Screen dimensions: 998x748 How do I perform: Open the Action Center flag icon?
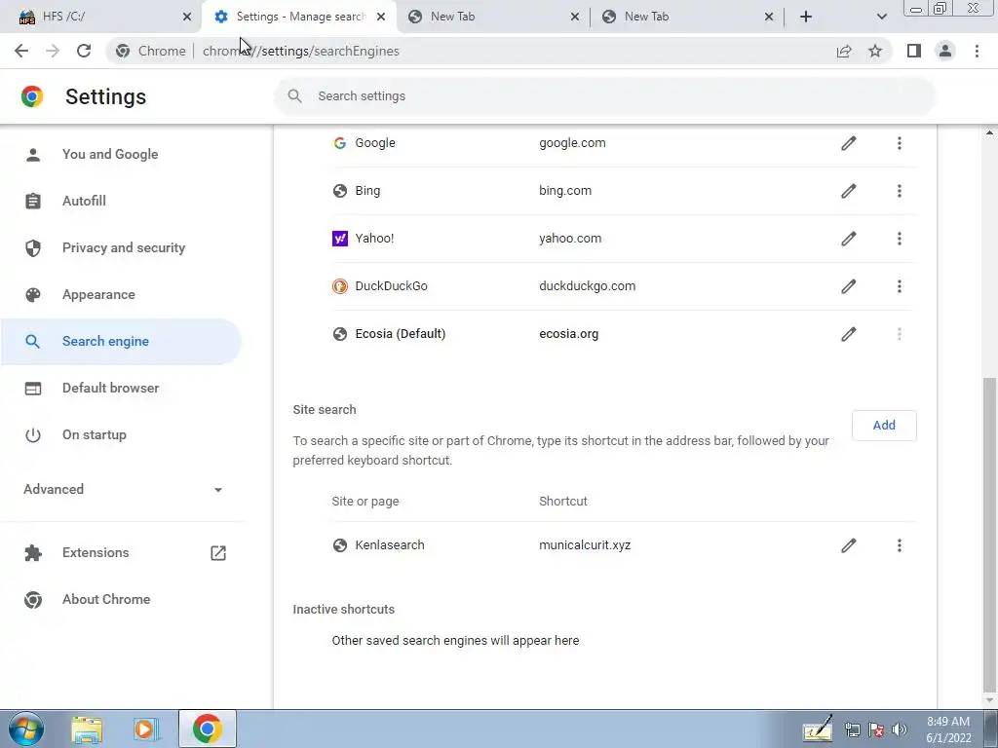(x=876, y=729)
